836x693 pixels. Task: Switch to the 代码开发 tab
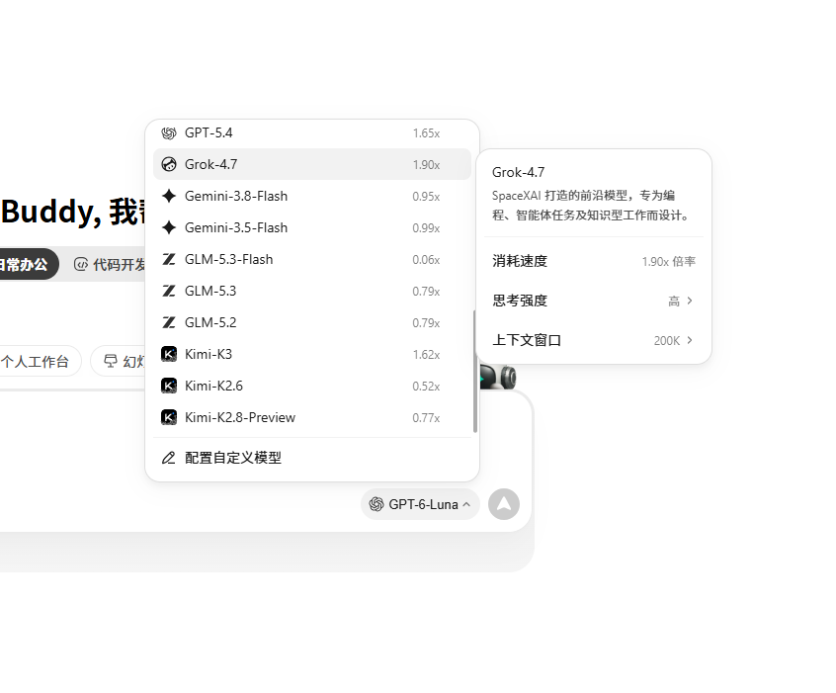[x=110, y=264]
